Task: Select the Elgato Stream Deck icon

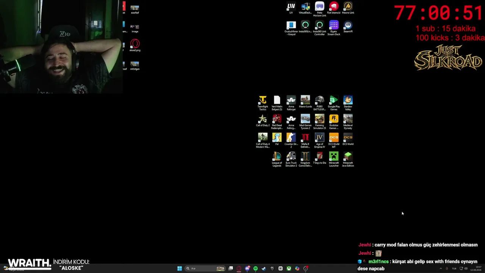Action: point(334,28)
